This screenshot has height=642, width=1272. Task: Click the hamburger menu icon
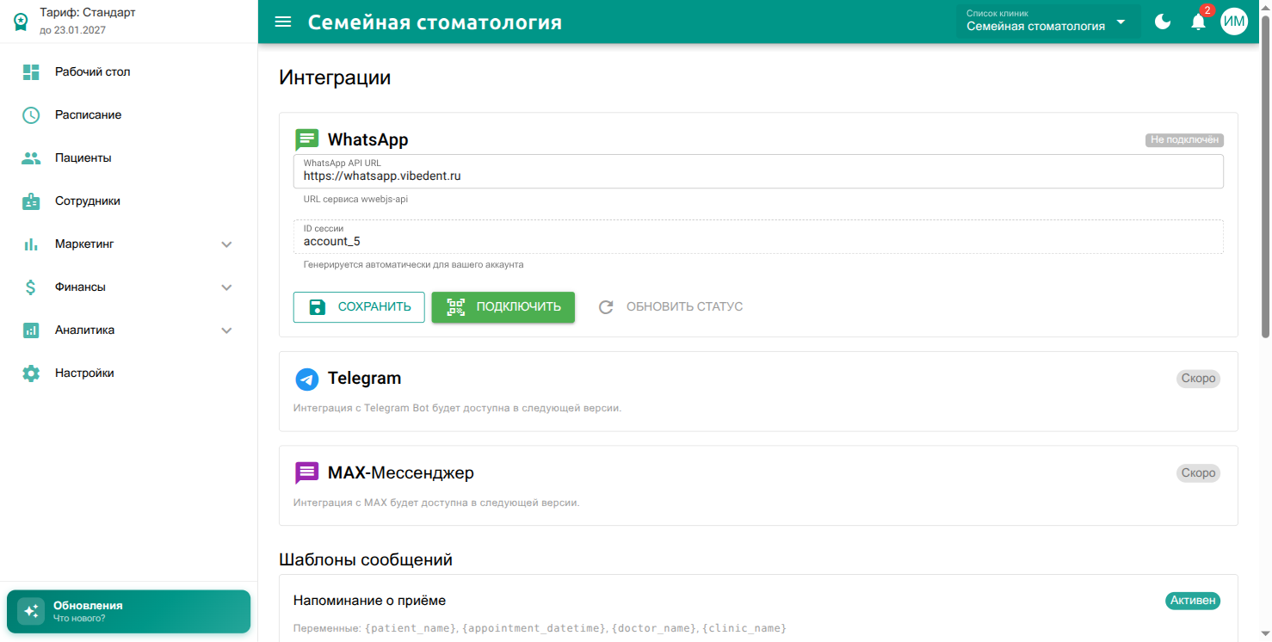pos(283,22)
